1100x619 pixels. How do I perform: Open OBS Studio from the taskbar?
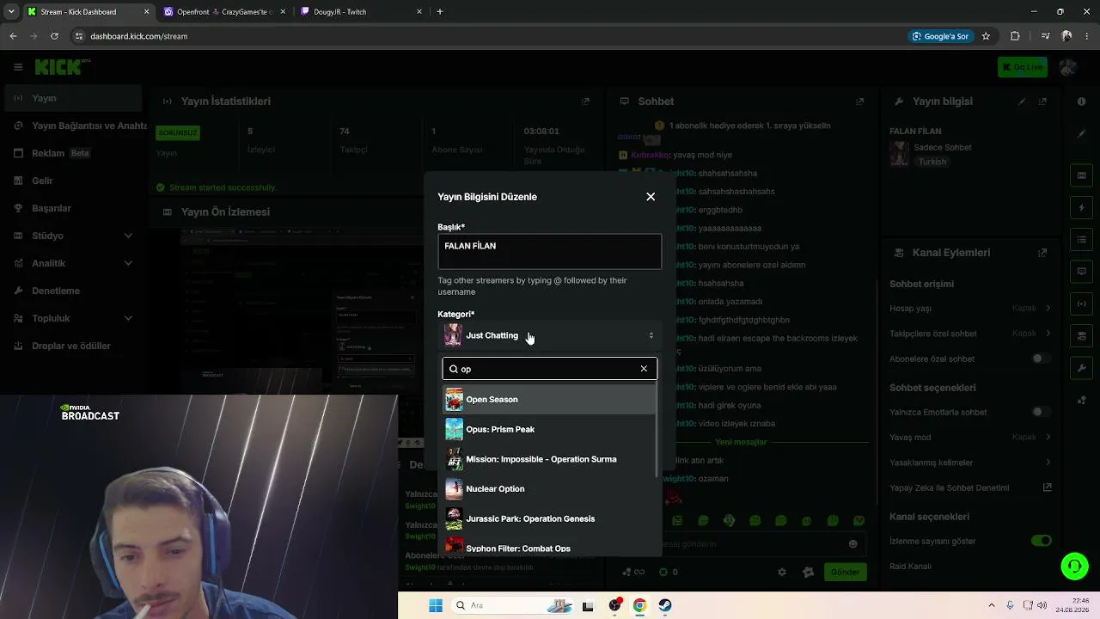[614, 605]
